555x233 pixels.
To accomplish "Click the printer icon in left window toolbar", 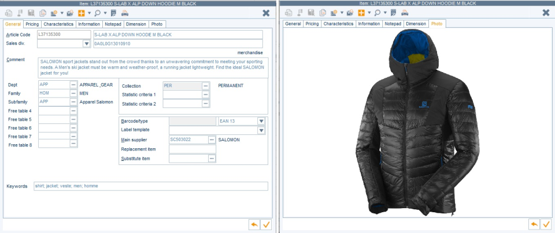I will [x=125, y=12].
